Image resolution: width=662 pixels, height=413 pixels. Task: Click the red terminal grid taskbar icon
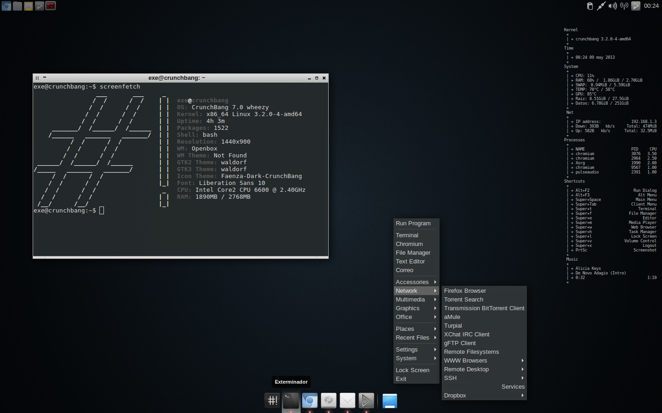(51, 6)
